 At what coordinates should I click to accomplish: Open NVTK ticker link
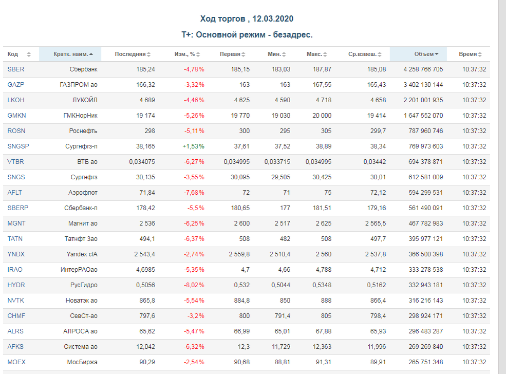point(16,301)
